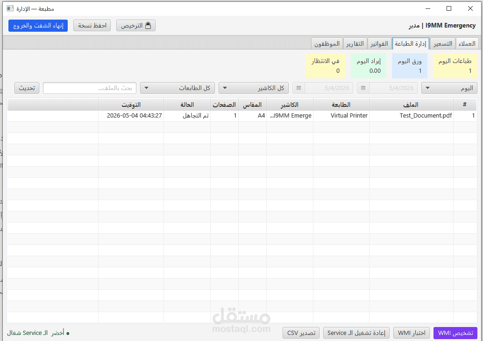Screen dimensions: 483x341
Task: Click the lock icon on الترخيص button
Action: point(148,26)
